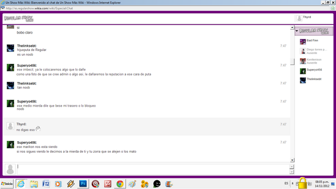Open the red chart application taskbar icon
The height and width of the screenshot is (189, 336).
108,184
